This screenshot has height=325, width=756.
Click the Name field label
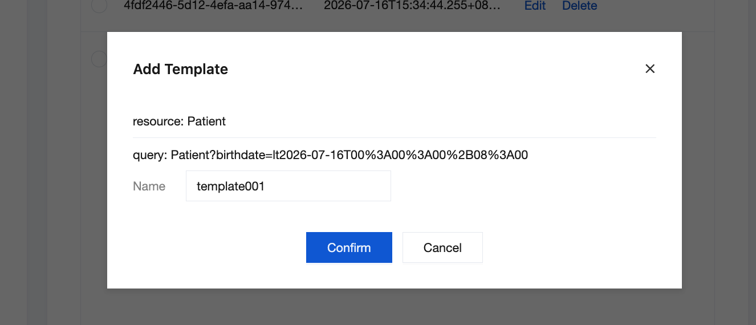coord(149,186)
